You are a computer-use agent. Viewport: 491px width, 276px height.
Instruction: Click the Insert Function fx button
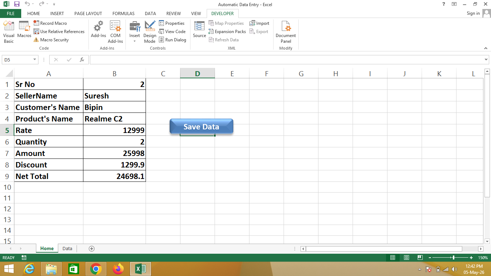(82, 60)
